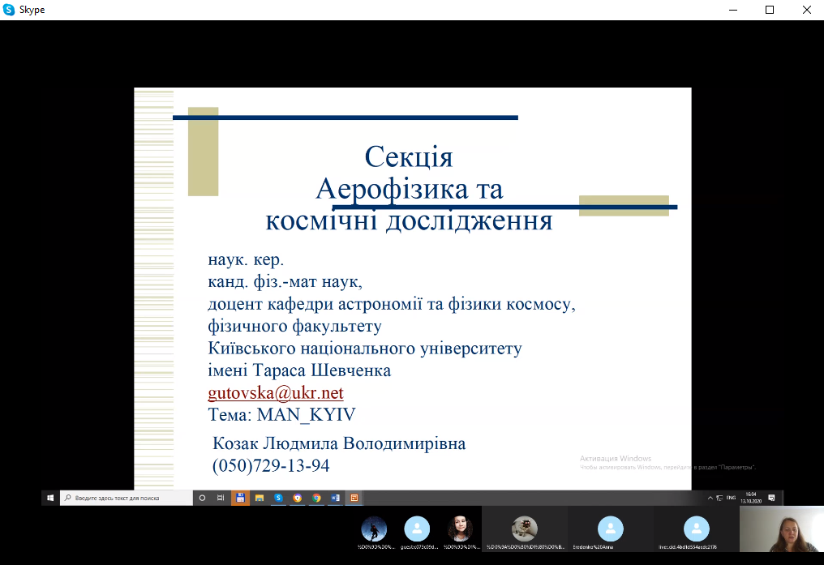
Task: Click the blue floppy disk taskbar icon
Action: 240,498
